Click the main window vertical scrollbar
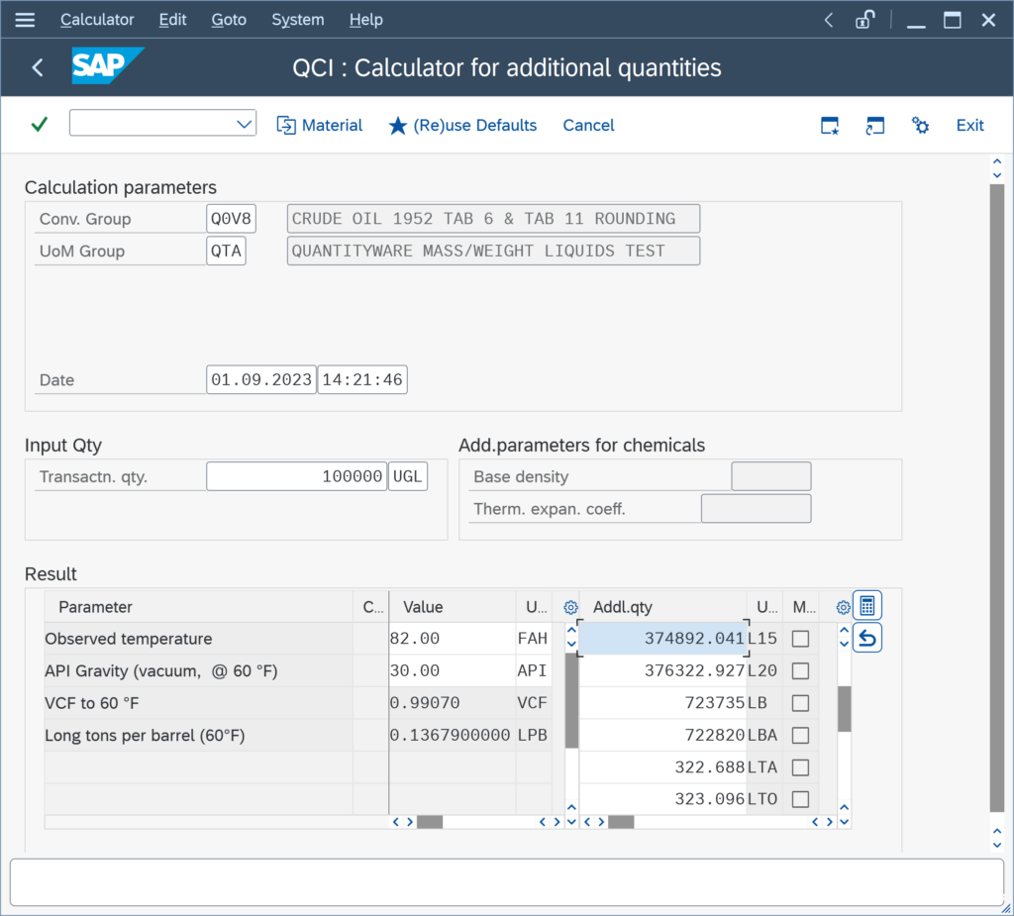1014x916 pixels. point(997,497)
